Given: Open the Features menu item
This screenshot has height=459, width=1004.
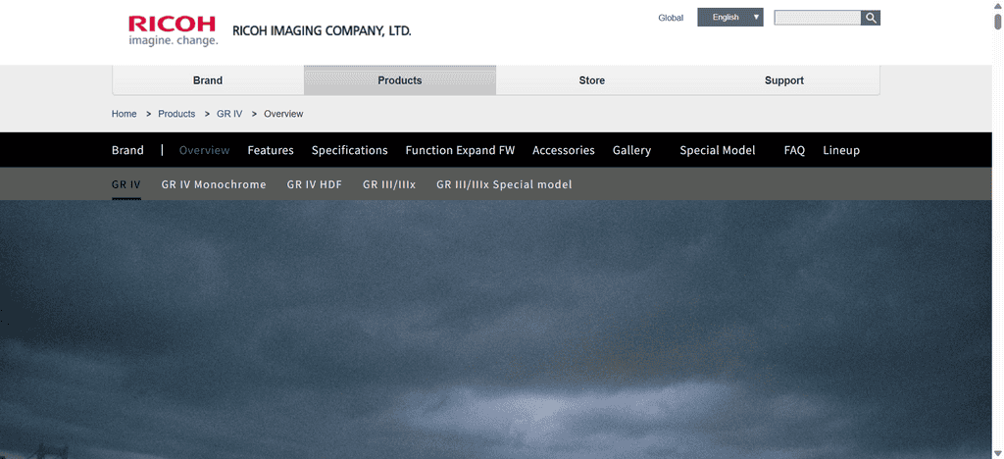Looking at the screenshot, I should click(x=271, y=150).
